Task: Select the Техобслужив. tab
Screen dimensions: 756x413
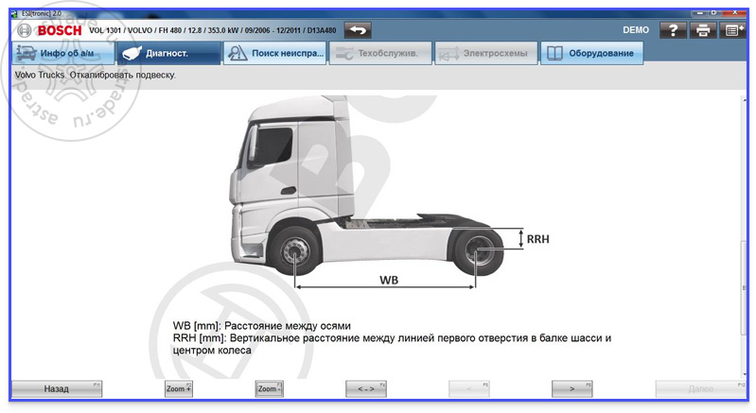Action: point(380,53)
